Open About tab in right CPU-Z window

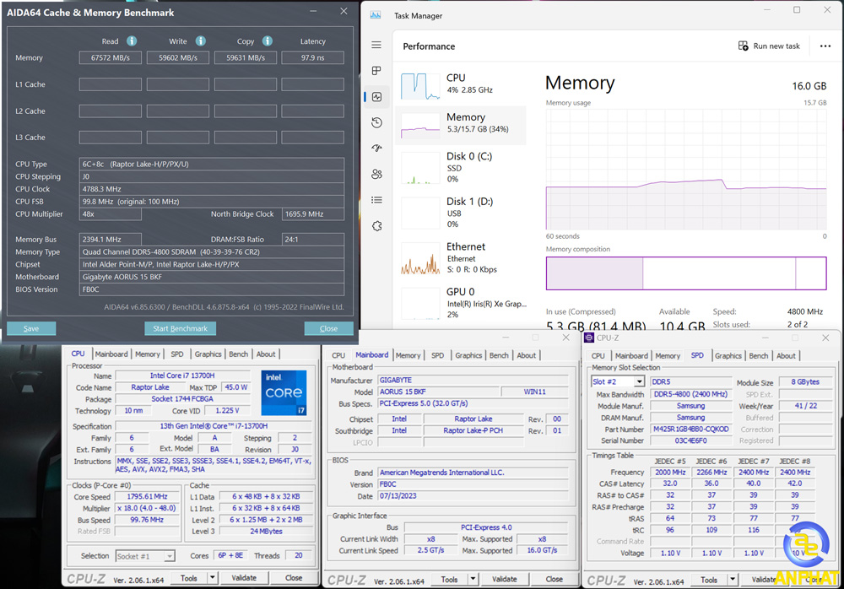pos(786,356)
